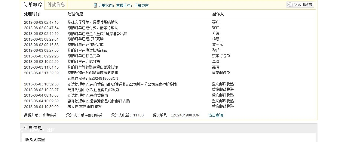The image size is (346, 142).
Task: Select 承运人：重庆邮政快递 text
Action: click(84, 115)
